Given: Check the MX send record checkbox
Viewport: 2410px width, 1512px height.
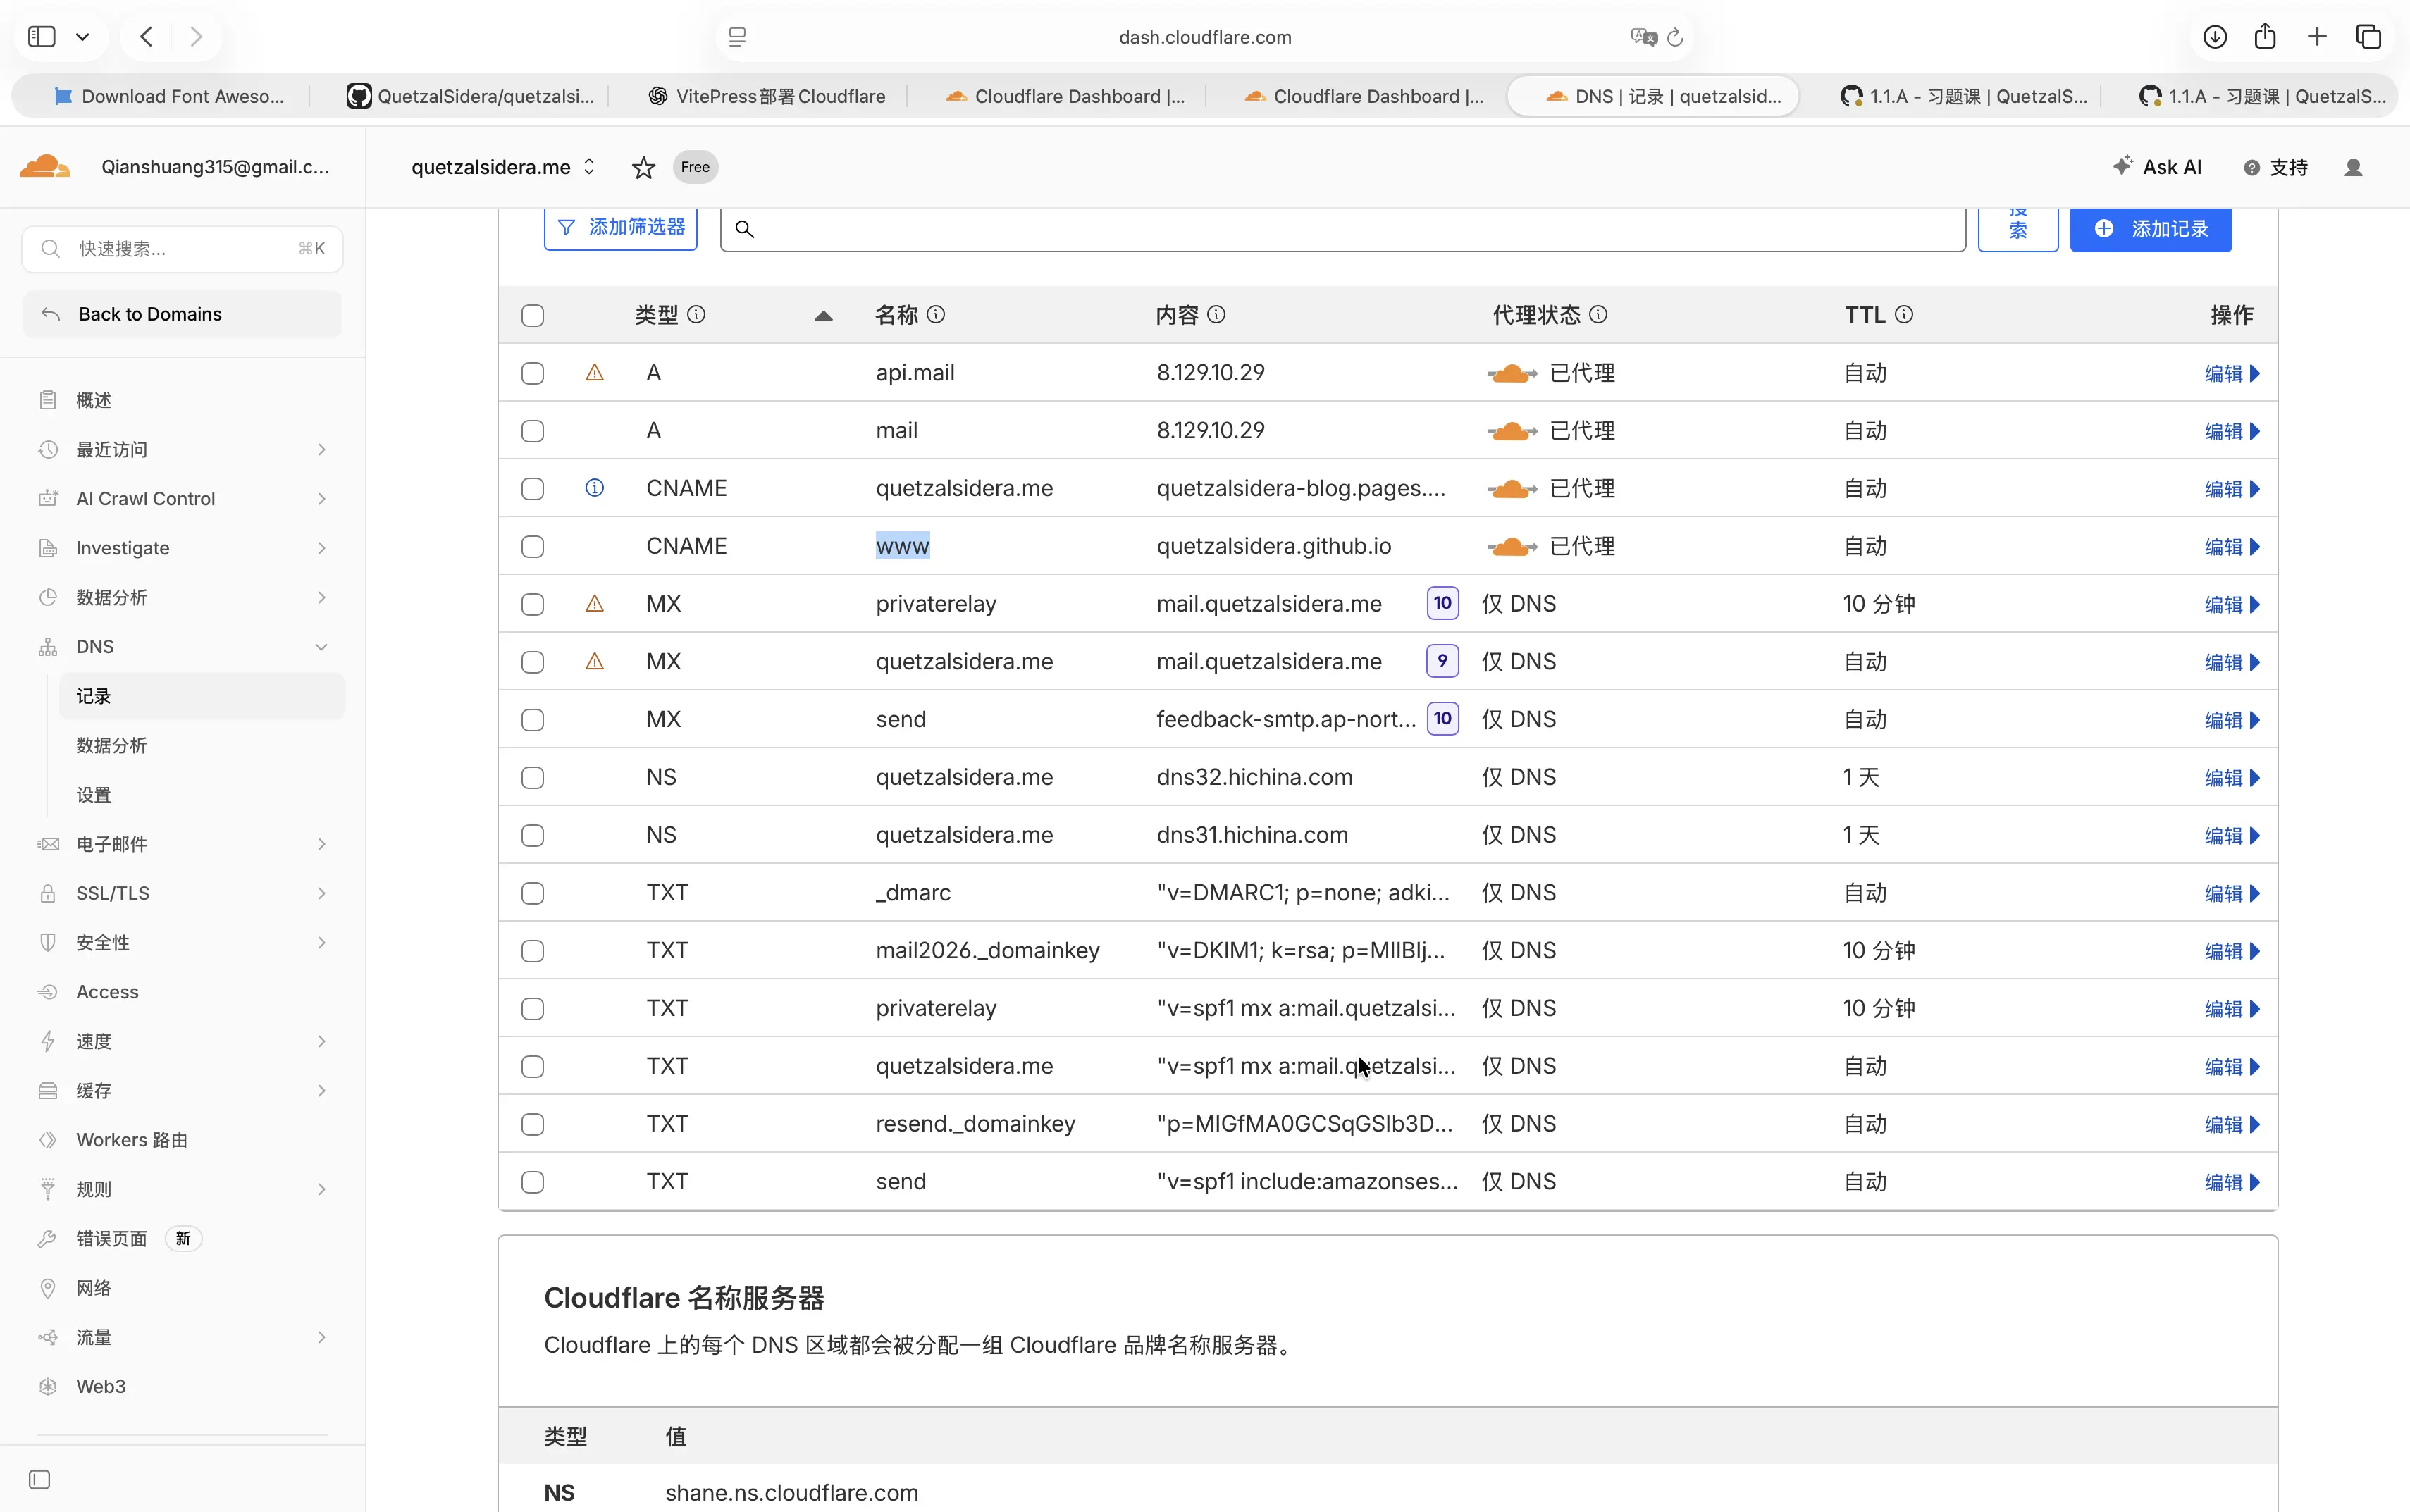Looking at the screenshot, I should (533, 720).
